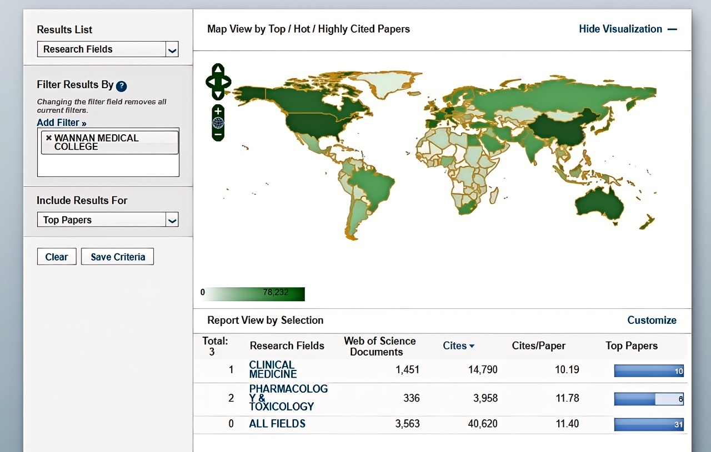This screenshot has height=452, width=711.
Task: Open the Customize report link
Action: click(652, 320)
